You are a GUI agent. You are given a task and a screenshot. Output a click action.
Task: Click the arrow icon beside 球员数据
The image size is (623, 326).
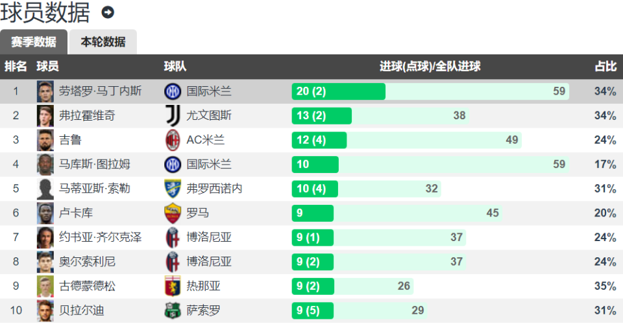tap(108, 13)
